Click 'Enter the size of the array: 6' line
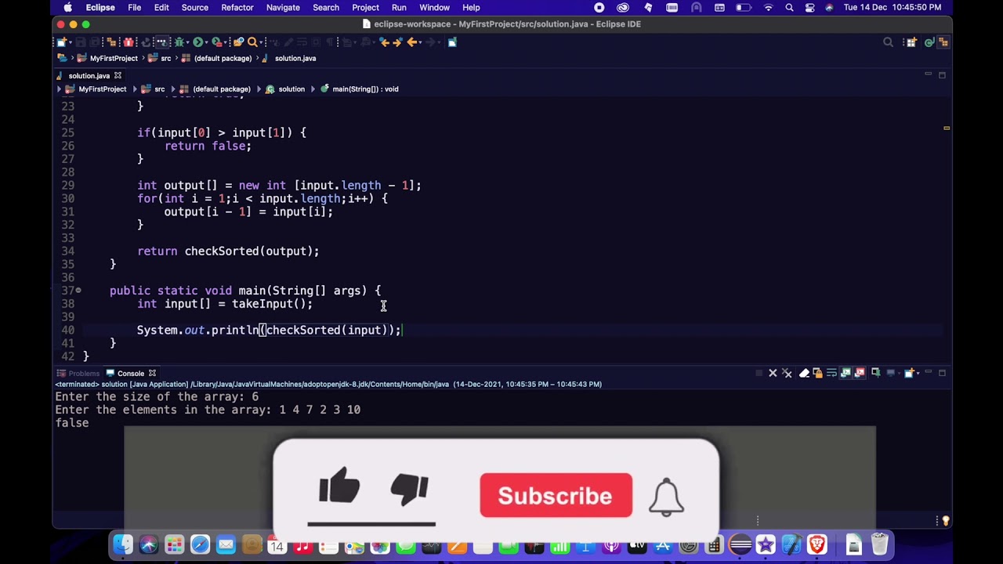 coord(157,397)
